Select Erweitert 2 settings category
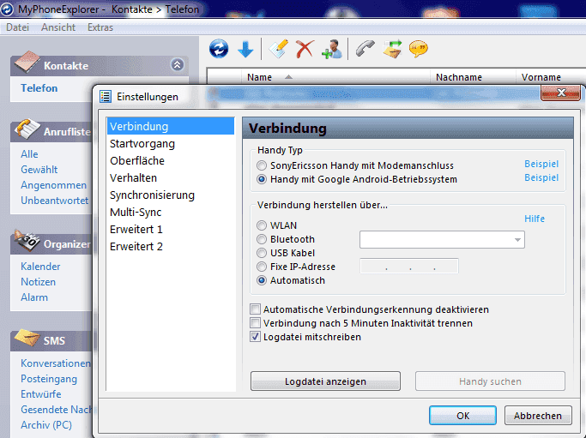 (x=171, y=247)
